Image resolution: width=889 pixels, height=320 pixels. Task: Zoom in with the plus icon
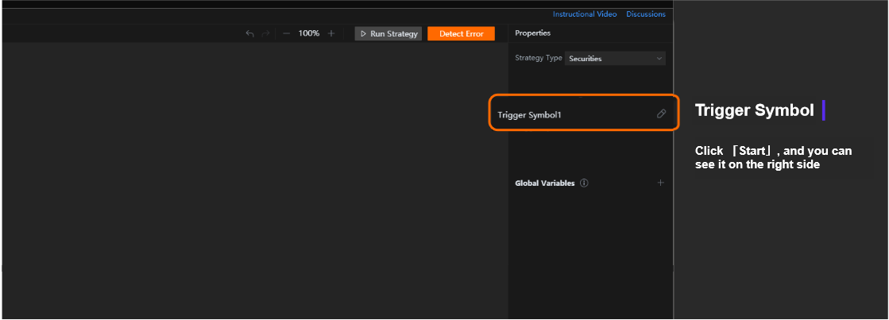point(331,33)
